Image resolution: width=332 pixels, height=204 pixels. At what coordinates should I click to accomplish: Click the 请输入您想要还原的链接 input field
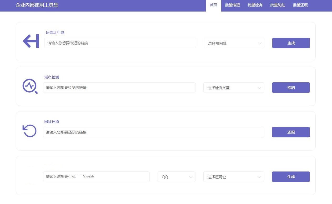coord(153,132)
